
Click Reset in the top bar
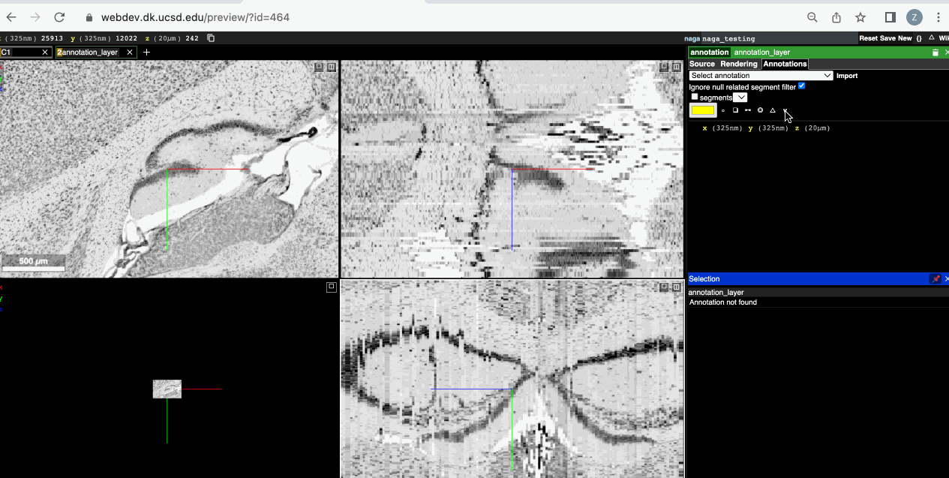[868, 38]
